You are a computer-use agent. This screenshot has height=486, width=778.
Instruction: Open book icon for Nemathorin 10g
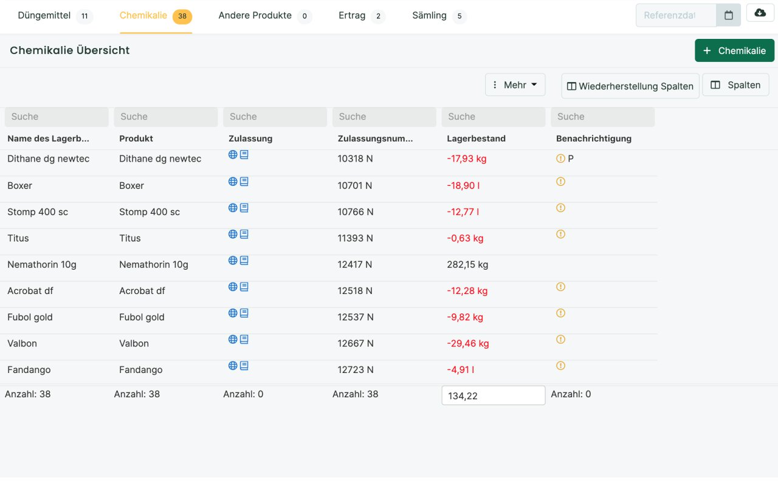coord(244,260)
